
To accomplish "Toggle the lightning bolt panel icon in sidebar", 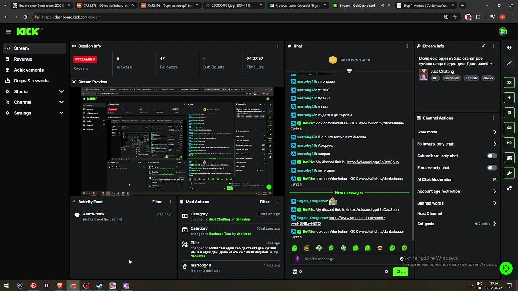I will click(x=509, y=97).
